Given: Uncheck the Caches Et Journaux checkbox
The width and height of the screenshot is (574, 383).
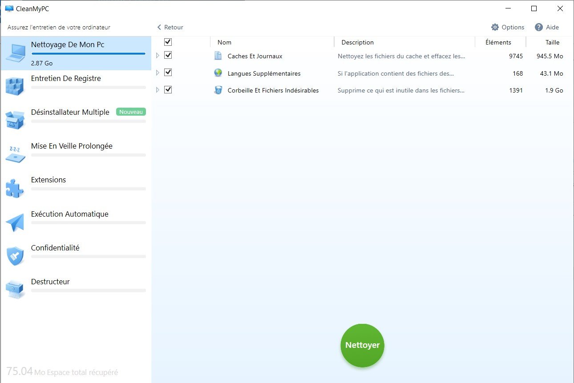Looking at the screenshot, I should point(168,55).
